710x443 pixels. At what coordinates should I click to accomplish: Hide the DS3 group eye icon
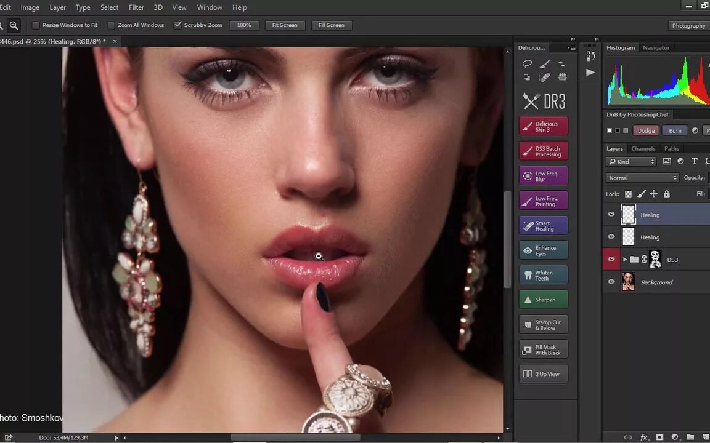point(611,259)
